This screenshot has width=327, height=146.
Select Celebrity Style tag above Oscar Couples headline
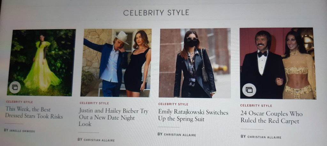pos(256,106)
